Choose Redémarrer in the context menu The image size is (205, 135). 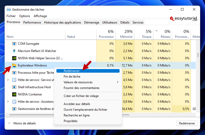click(x=88, y=71)
